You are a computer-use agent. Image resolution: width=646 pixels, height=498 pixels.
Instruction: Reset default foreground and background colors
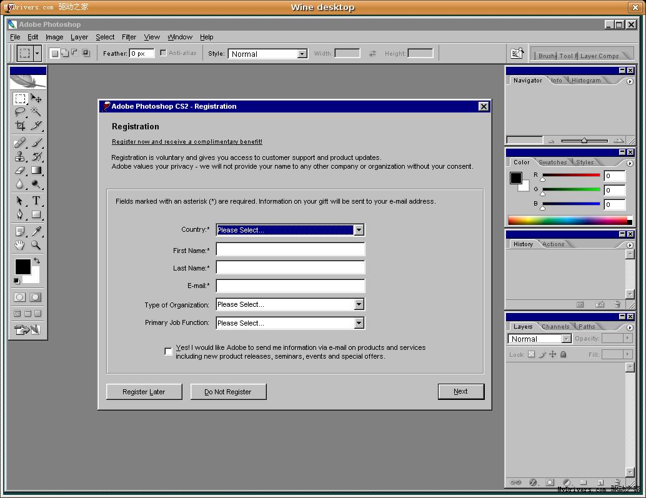coord(16,281)
